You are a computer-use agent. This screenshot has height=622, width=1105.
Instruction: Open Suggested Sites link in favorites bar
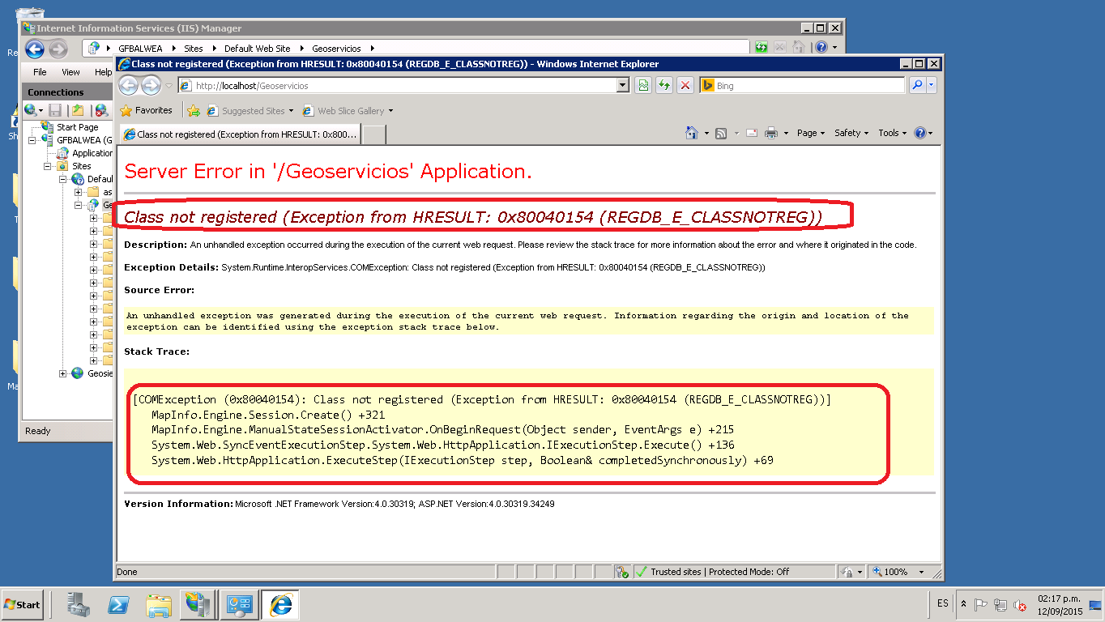click(253, 111)
